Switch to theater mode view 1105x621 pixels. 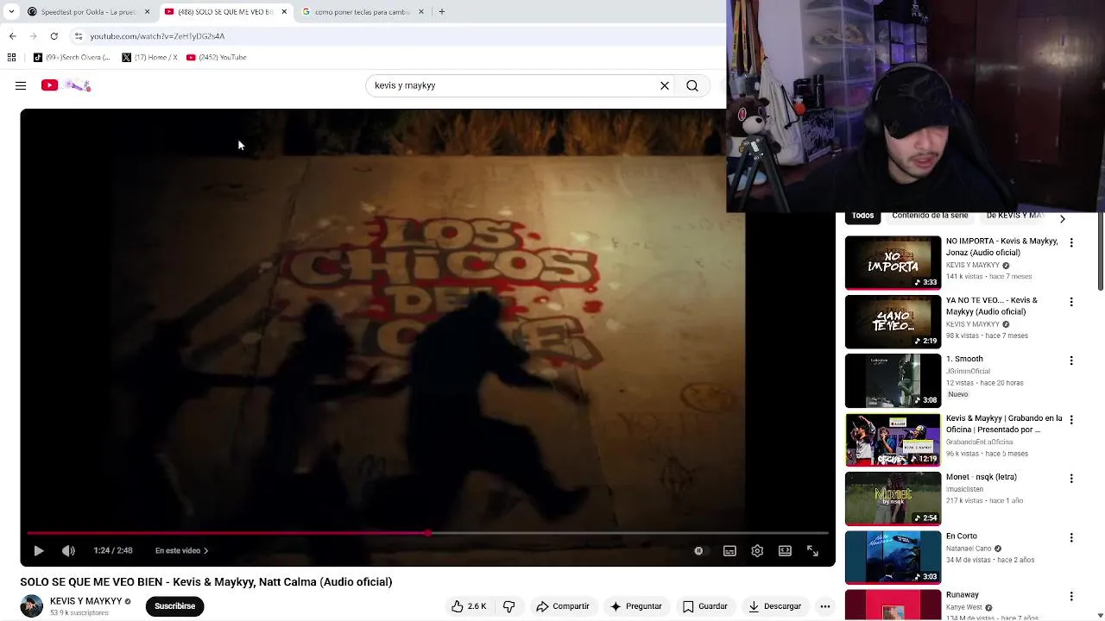[785, 550]
